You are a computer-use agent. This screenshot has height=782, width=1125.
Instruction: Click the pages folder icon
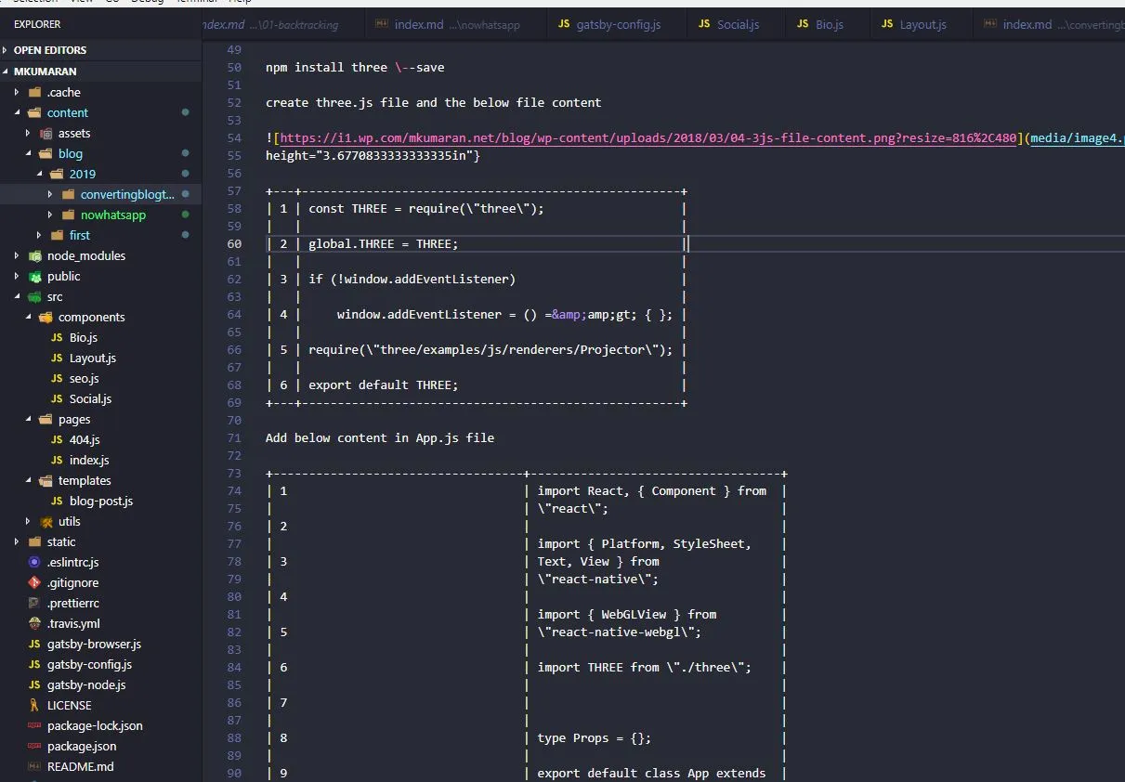click(46, 419)
